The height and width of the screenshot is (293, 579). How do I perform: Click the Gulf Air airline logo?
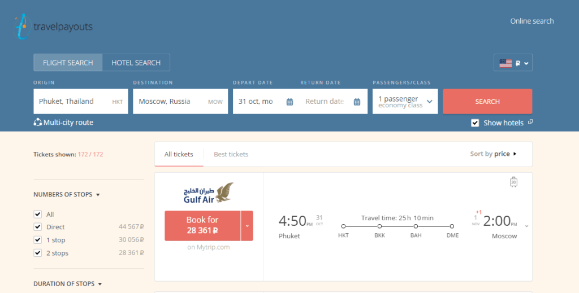[x=208, y=193]
